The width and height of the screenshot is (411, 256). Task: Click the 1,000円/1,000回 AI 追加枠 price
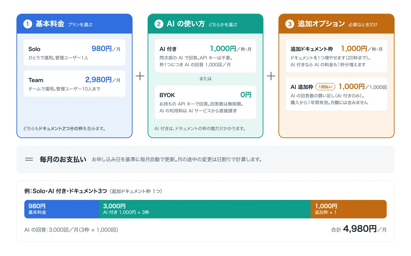tap(363, 87)
